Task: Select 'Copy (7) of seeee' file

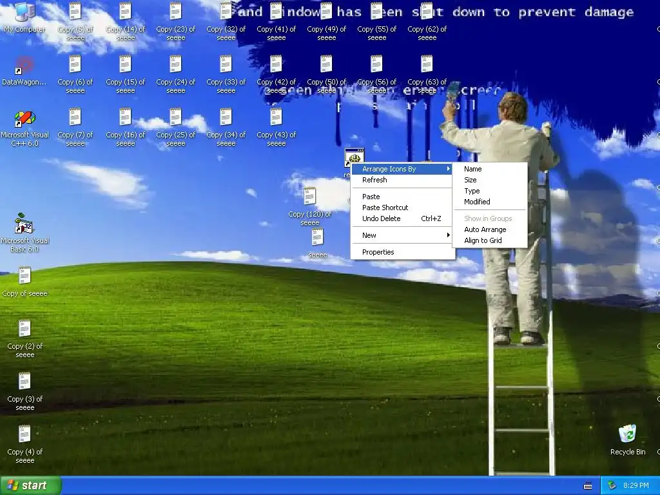Action: (x=75, y=127)
